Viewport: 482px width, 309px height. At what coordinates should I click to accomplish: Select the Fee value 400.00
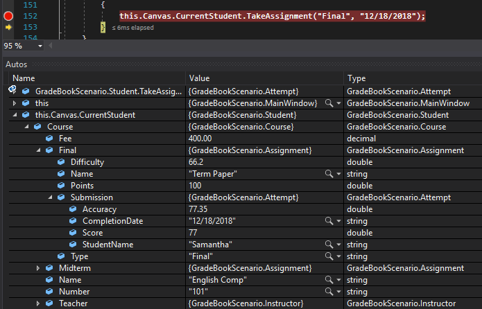200,139
